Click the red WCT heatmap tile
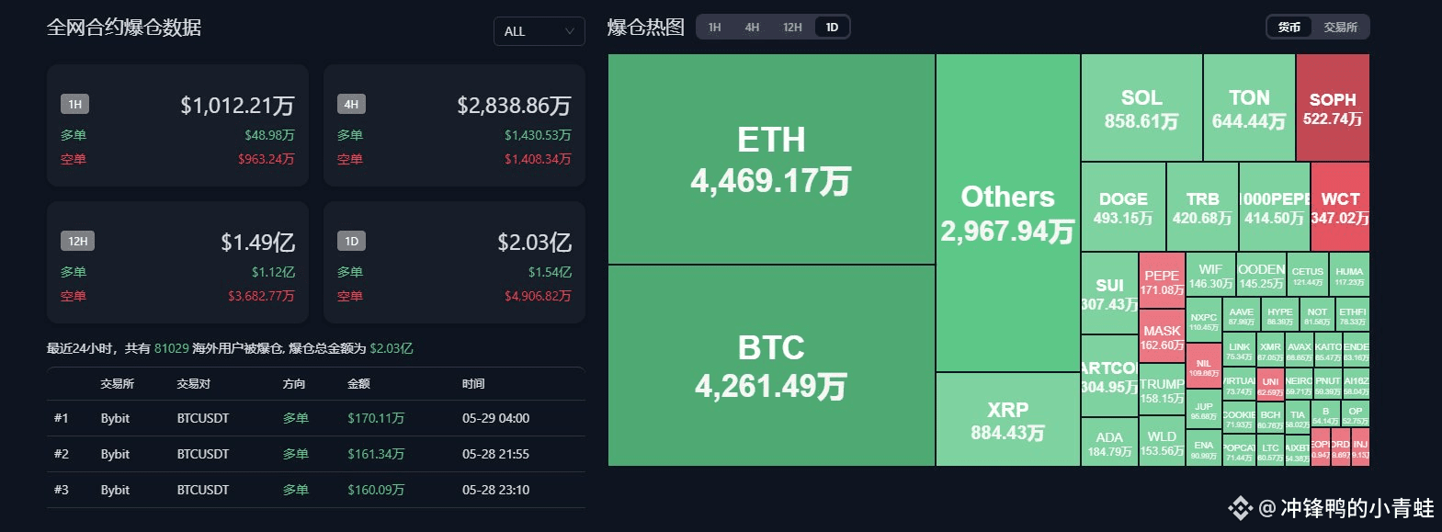Viewport: 1442px width, 532px height. tap(1340, 207)
